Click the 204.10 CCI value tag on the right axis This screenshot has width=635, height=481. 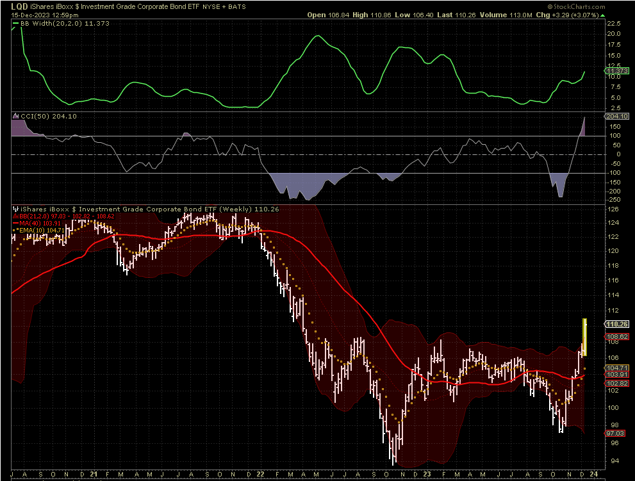pyautogui.click(x=617, y=116)
